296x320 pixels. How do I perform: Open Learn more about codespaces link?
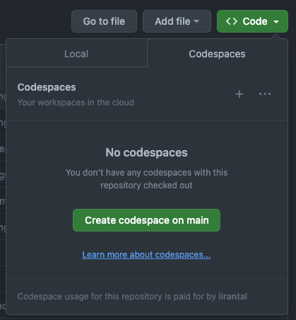point(146,255)
